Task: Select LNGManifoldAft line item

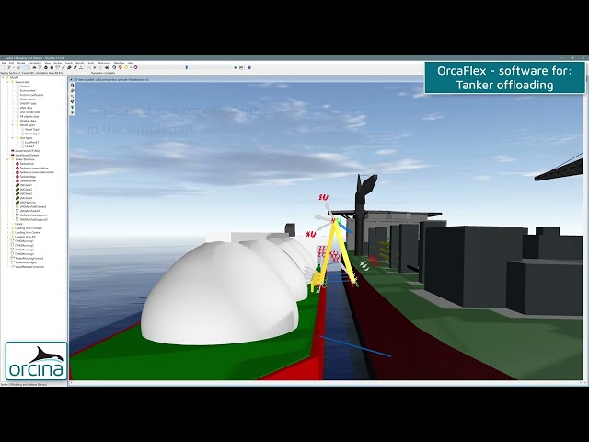Action: [29, 211]
